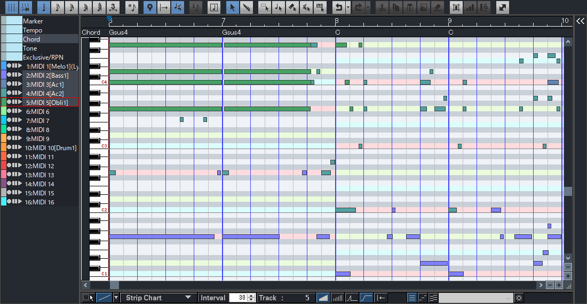The width and height of the screenshot is (587, 304).
Task: Increase Interval with up stepper
Action: (x=251, y=295)
